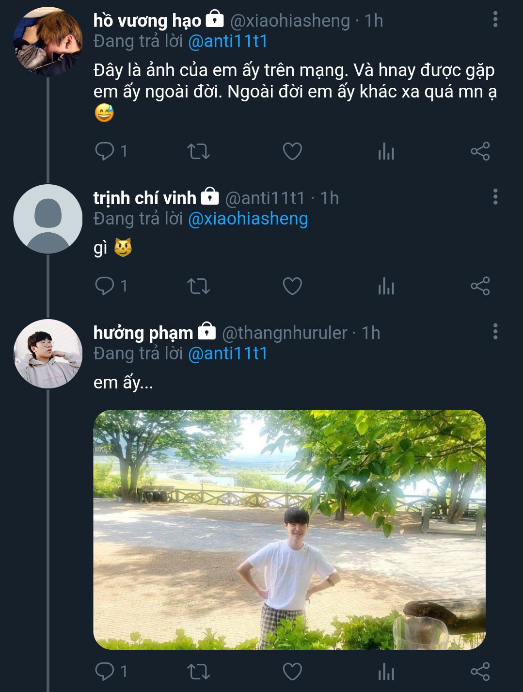Open hồ vương hạo's profile avatar
The image size is (523, 692).
48,41
